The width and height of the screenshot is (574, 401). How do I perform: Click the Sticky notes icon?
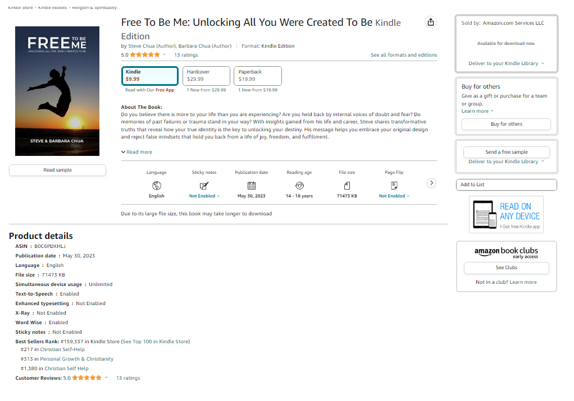204,185
